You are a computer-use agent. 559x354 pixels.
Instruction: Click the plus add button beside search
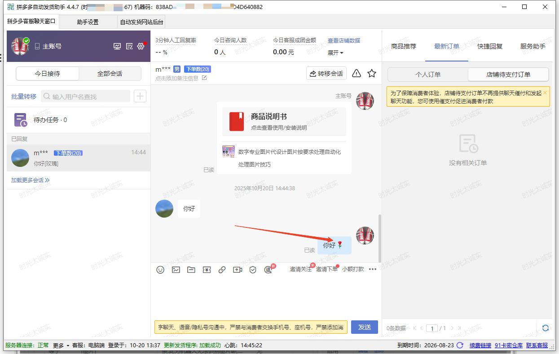140,96
